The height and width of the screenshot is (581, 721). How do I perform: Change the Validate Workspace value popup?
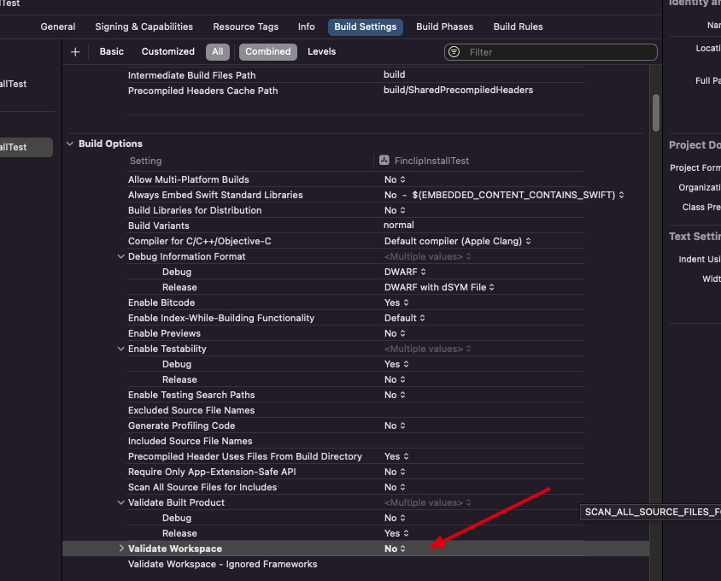396,549
